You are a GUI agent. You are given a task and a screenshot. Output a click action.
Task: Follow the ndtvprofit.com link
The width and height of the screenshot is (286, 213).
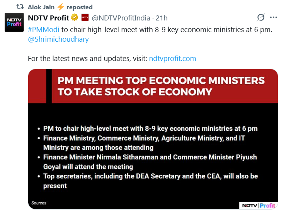pos(172,59)
